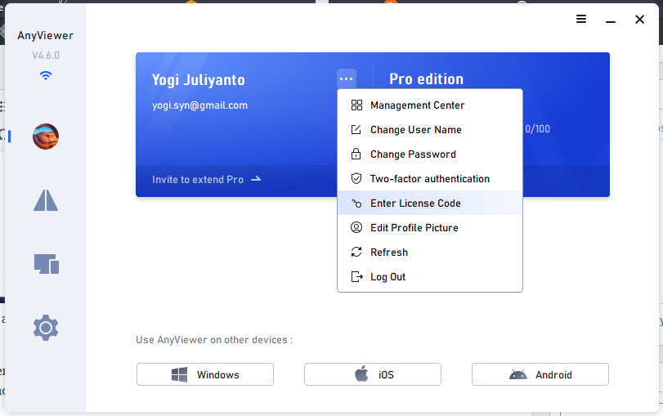Click Invite to extend Pro link
The width and height of the screenshot is (663, 416).
pyautogui.click(x=206, y=179)
